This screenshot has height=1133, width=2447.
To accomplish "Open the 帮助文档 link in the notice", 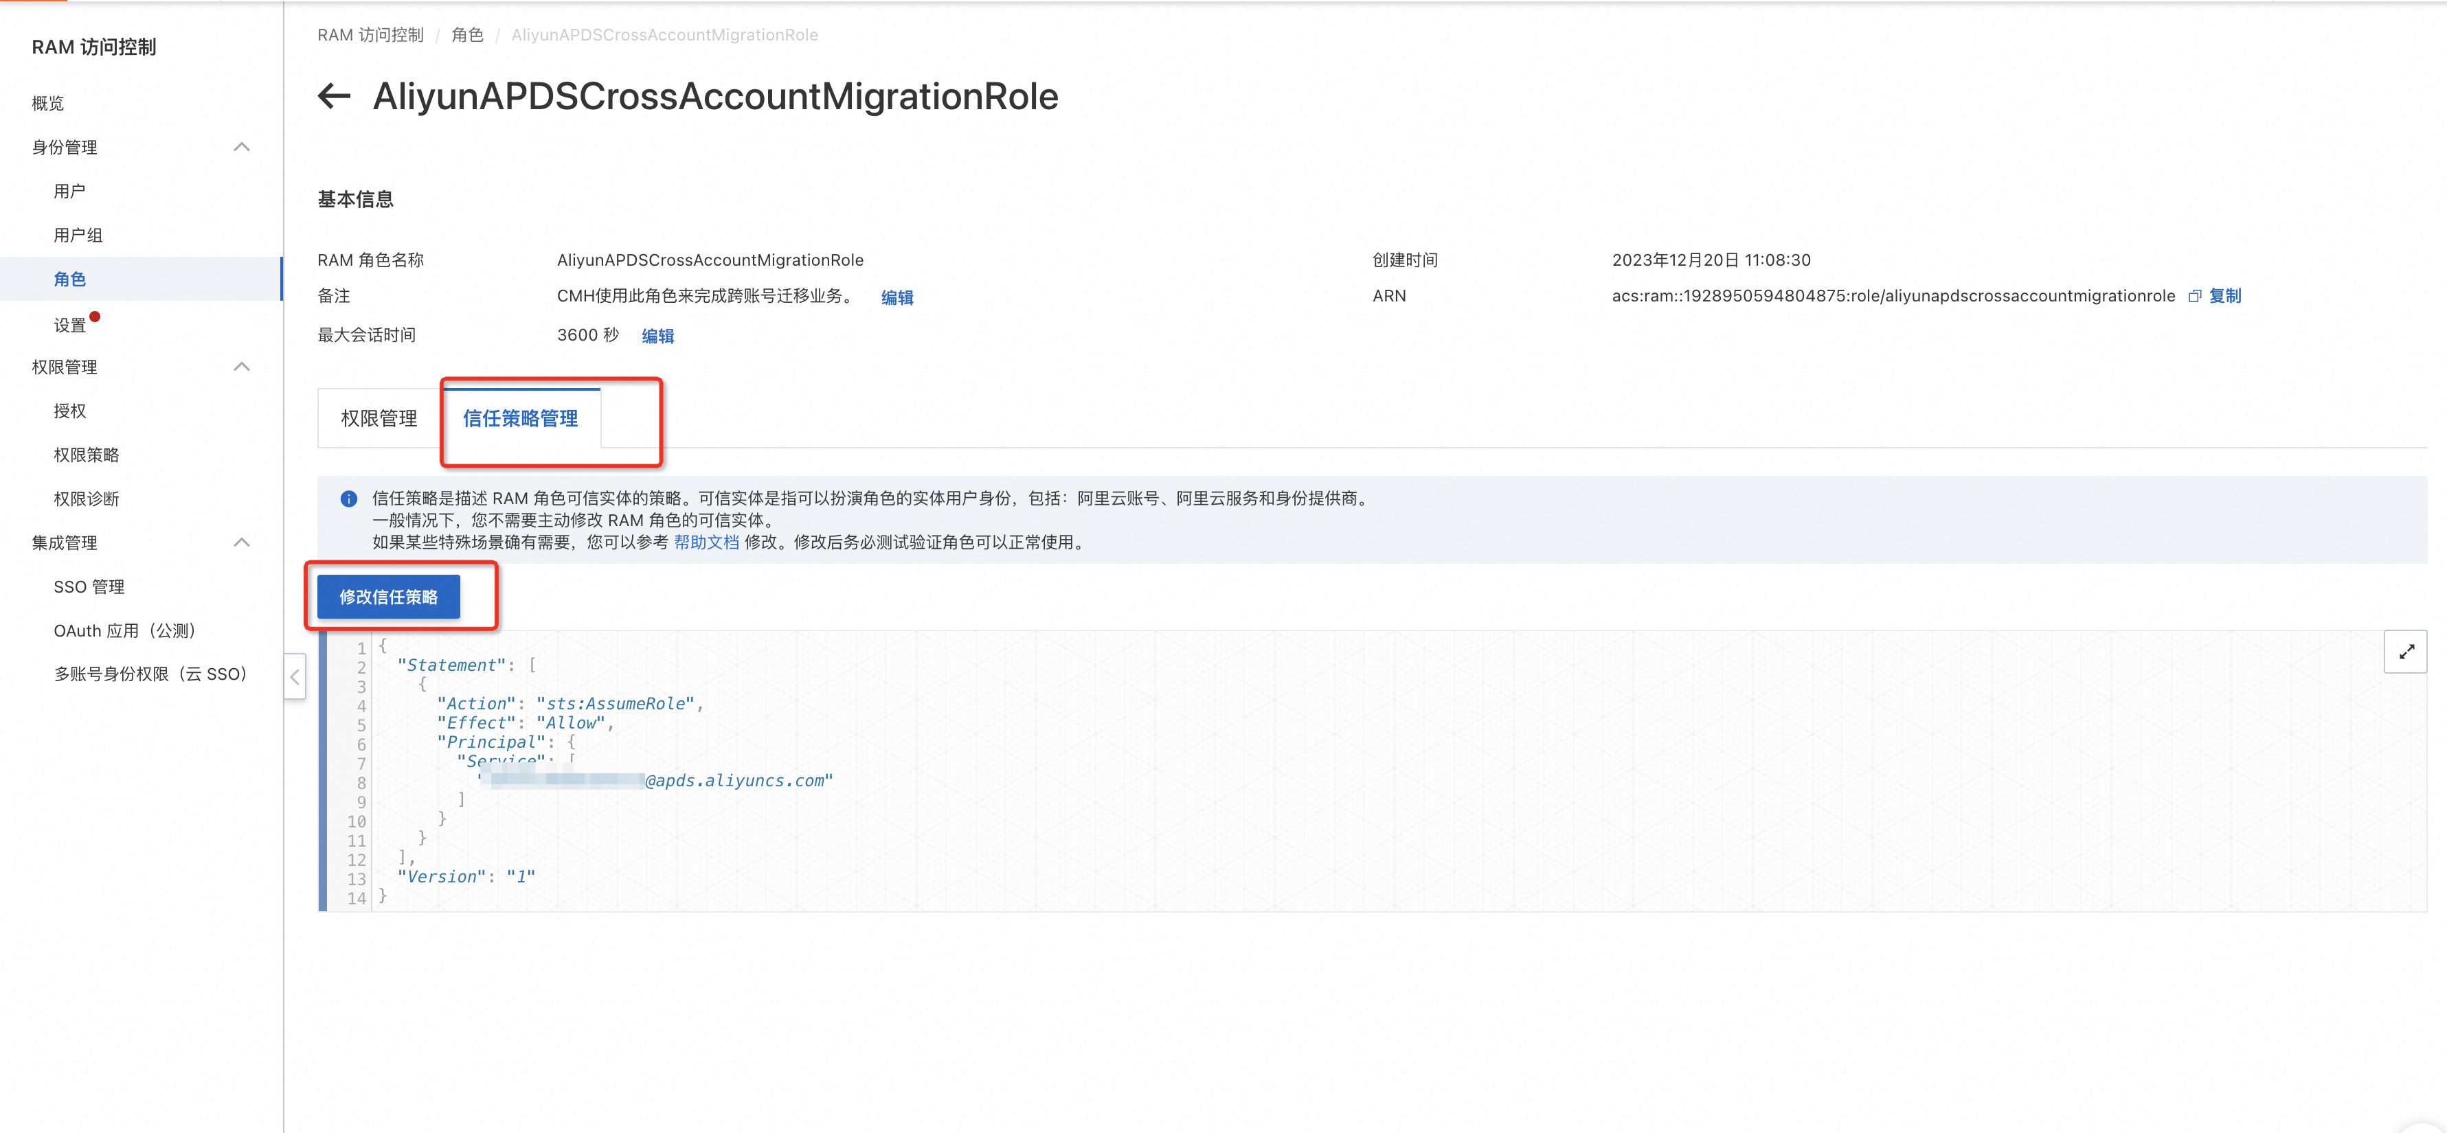I will 706,542.
